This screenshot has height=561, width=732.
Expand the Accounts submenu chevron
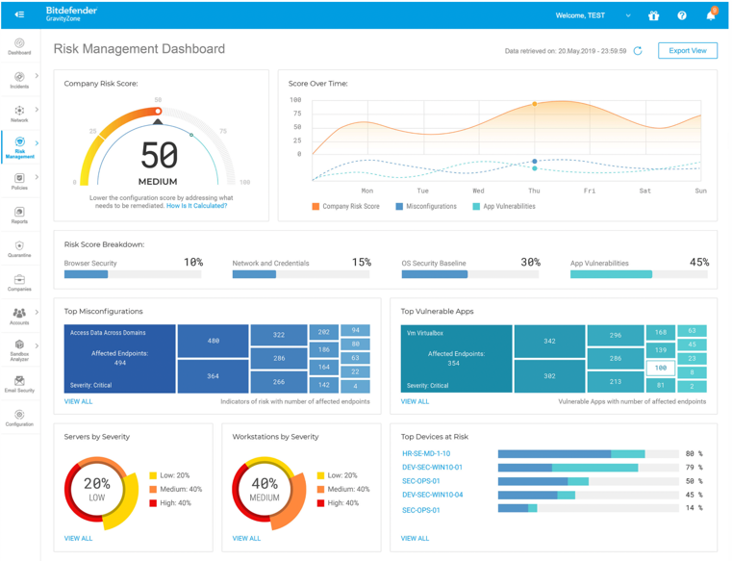click(x=37, y=312)
